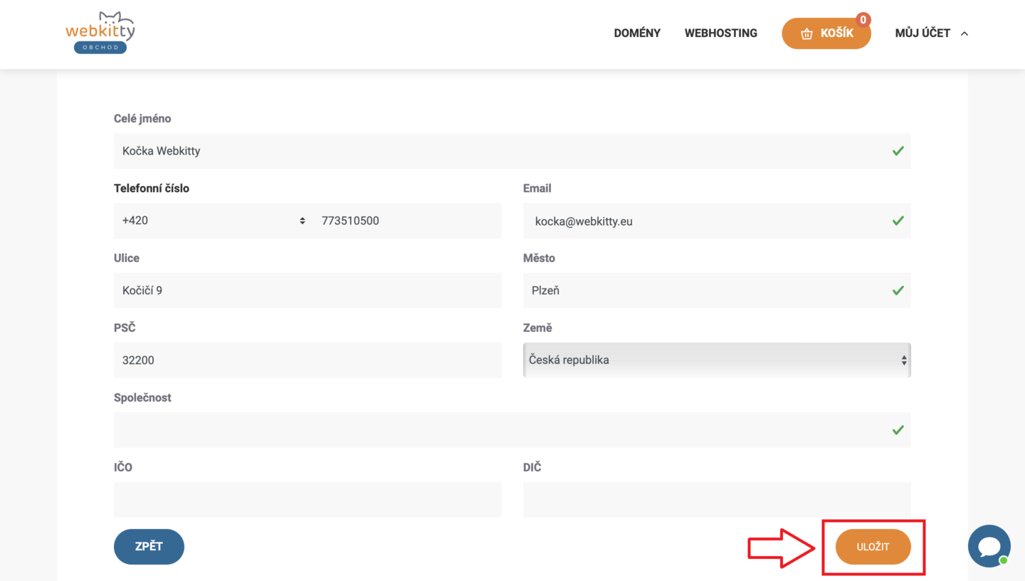Open the live chat bubble
Screen dimensions: 1025x581
tap(989, 546)
